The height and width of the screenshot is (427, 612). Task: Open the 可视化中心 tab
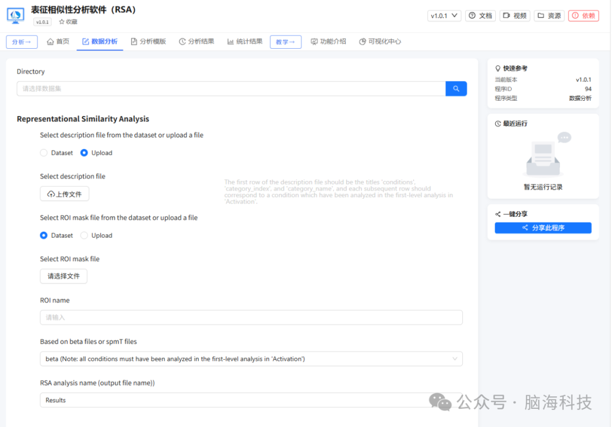point(380,41)
